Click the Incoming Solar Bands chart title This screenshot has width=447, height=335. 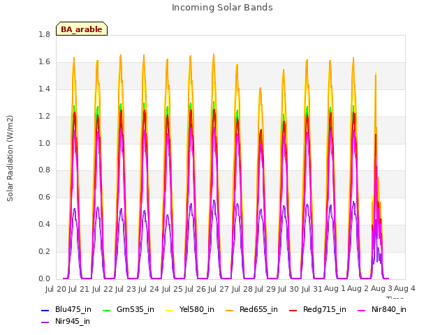222,8
